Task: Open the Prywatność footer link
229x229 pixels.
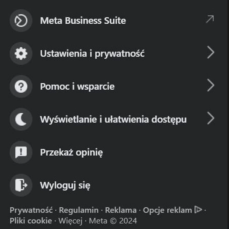Action: pos(31,210)
